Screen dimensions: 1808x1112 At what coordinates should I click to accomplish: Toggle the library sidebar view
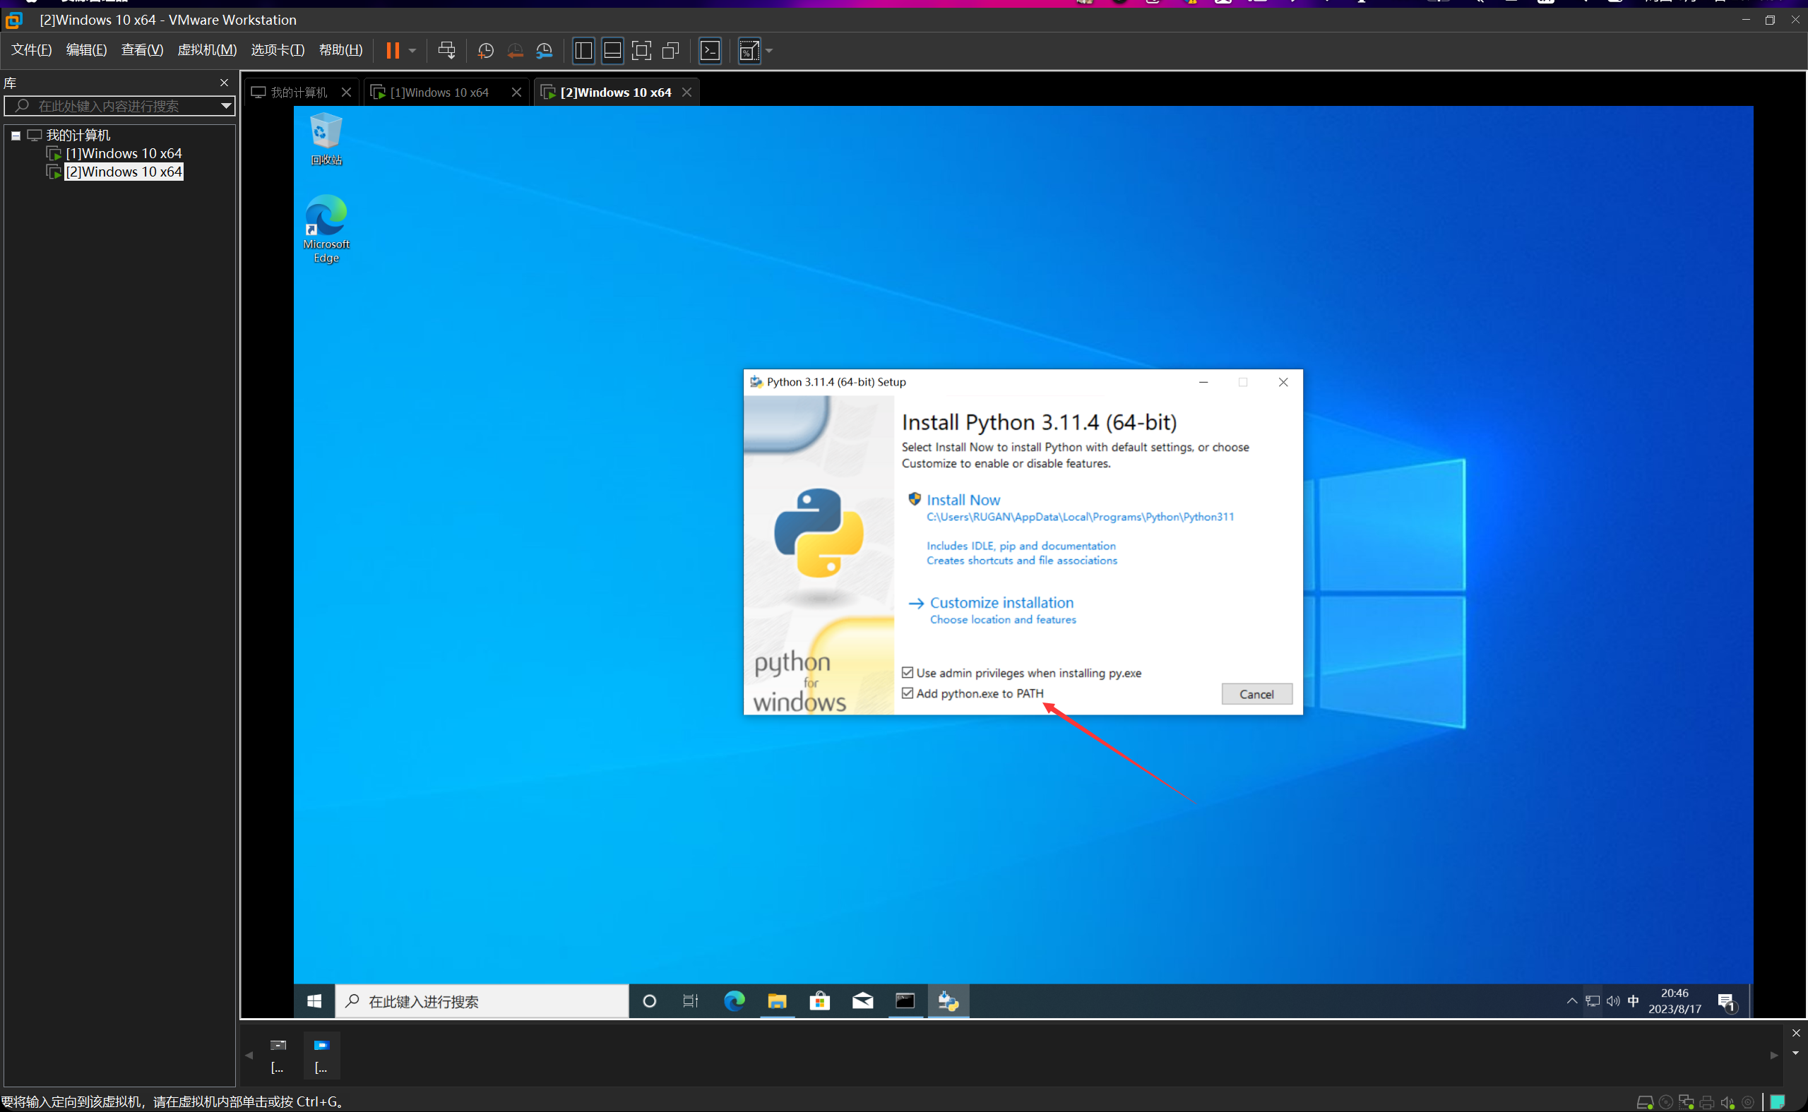tap(583, 50)
